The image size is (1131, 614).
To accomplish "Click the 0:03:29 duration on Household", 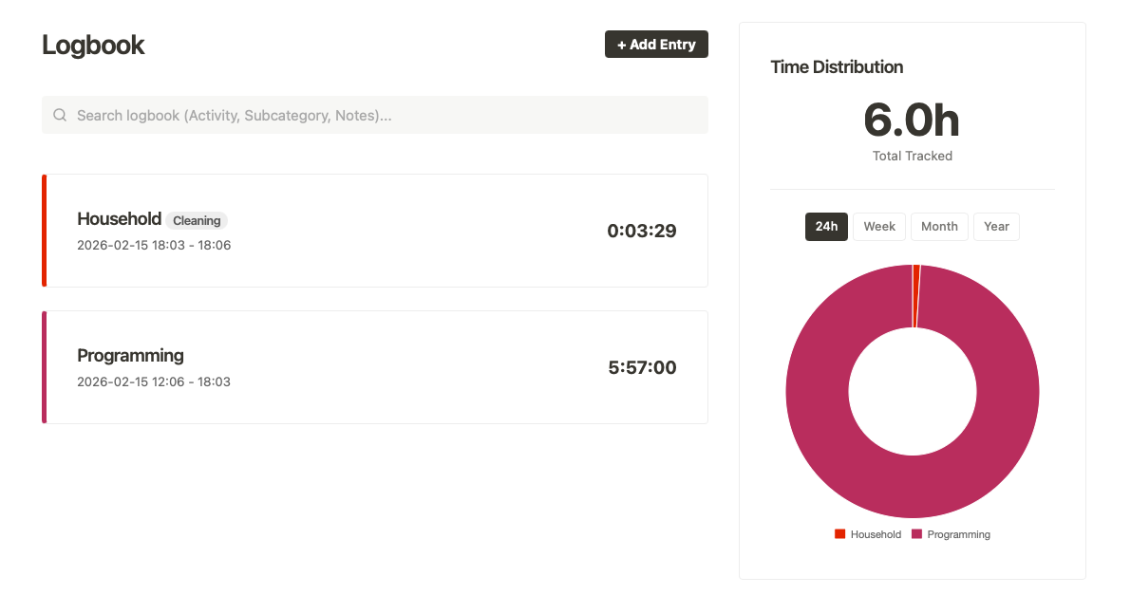I will (x=641, y=231).
